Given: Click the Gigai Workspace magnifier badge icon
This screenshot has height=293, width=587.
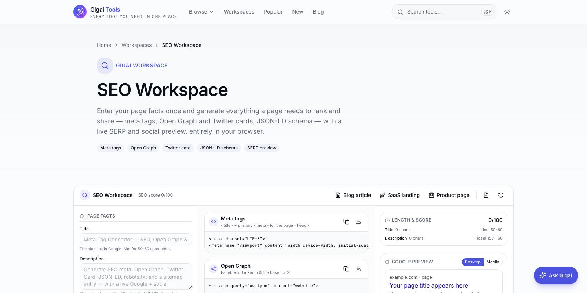Looking at the screenshot, I should (x=105, y=66).
